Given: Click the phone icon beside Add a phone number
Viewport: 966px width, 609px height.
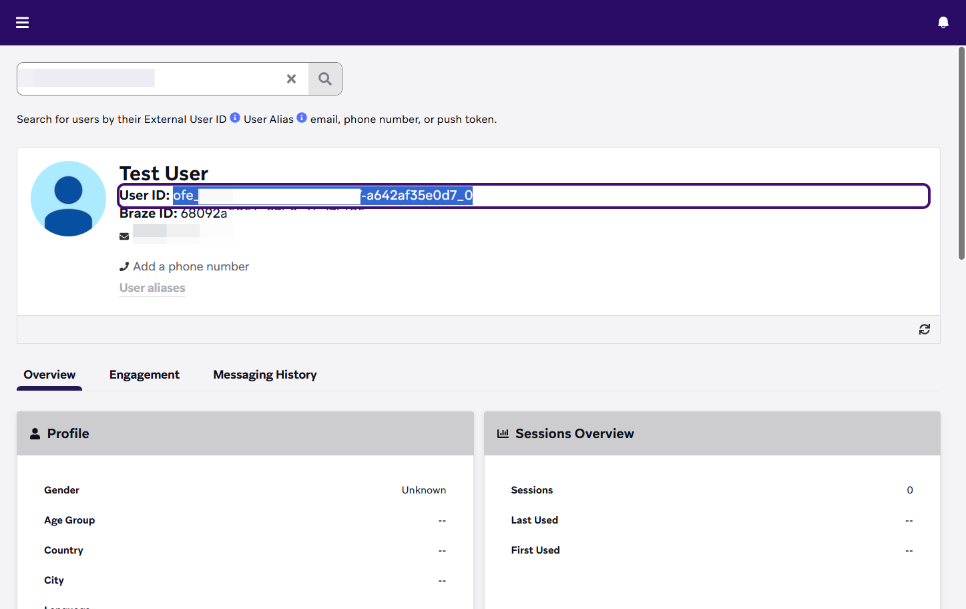Looking at the screenshot, I should [x=124, y=266].
